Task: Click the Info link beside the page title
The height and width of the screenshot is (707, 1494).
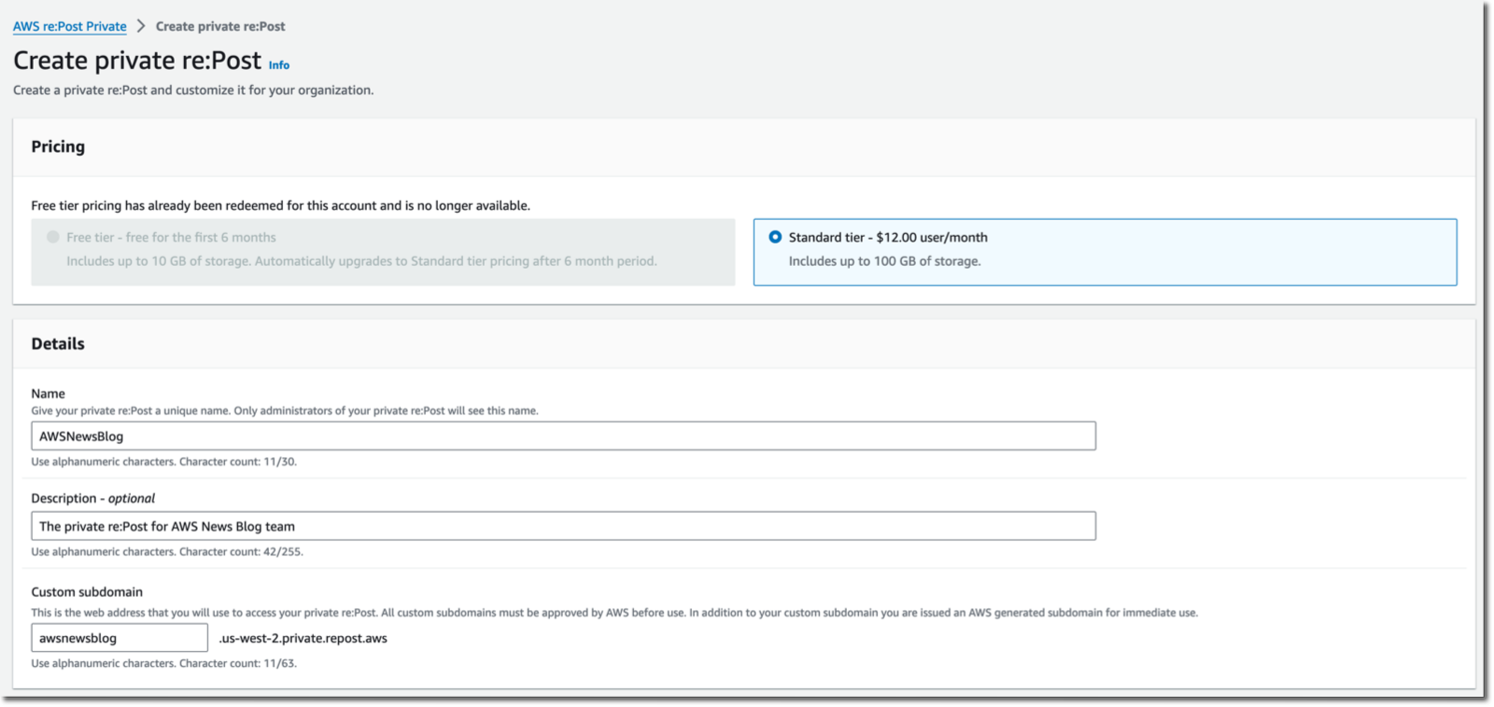Action: [279, 65]
